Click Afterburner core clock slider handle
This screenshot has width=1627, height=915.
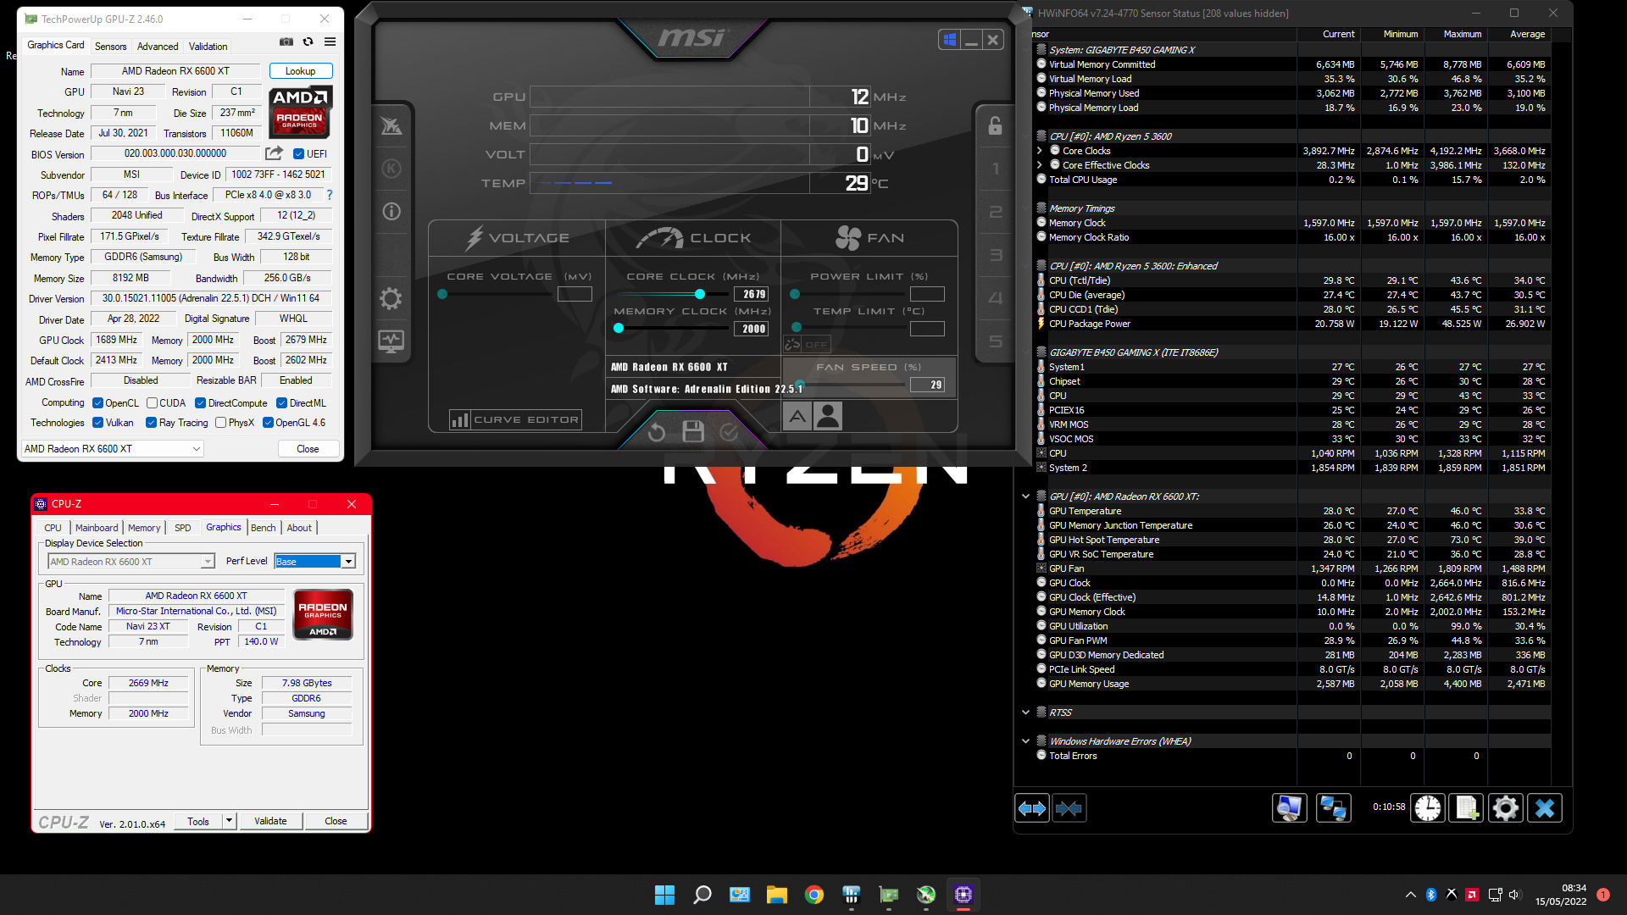(x=699, y=294)
